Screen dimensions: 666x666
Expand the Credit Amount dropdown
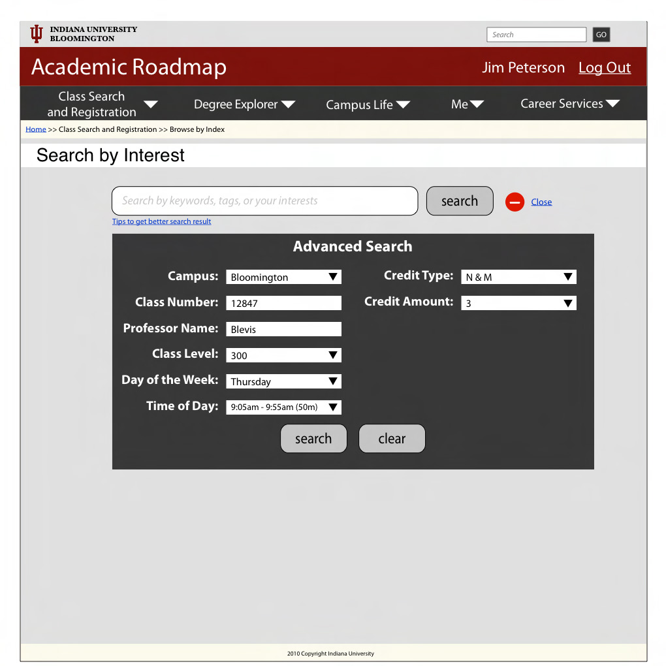518,303
